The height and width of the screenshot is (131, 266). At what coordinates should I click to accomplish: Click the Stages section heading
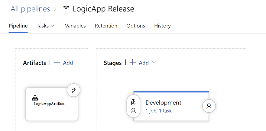113,63
